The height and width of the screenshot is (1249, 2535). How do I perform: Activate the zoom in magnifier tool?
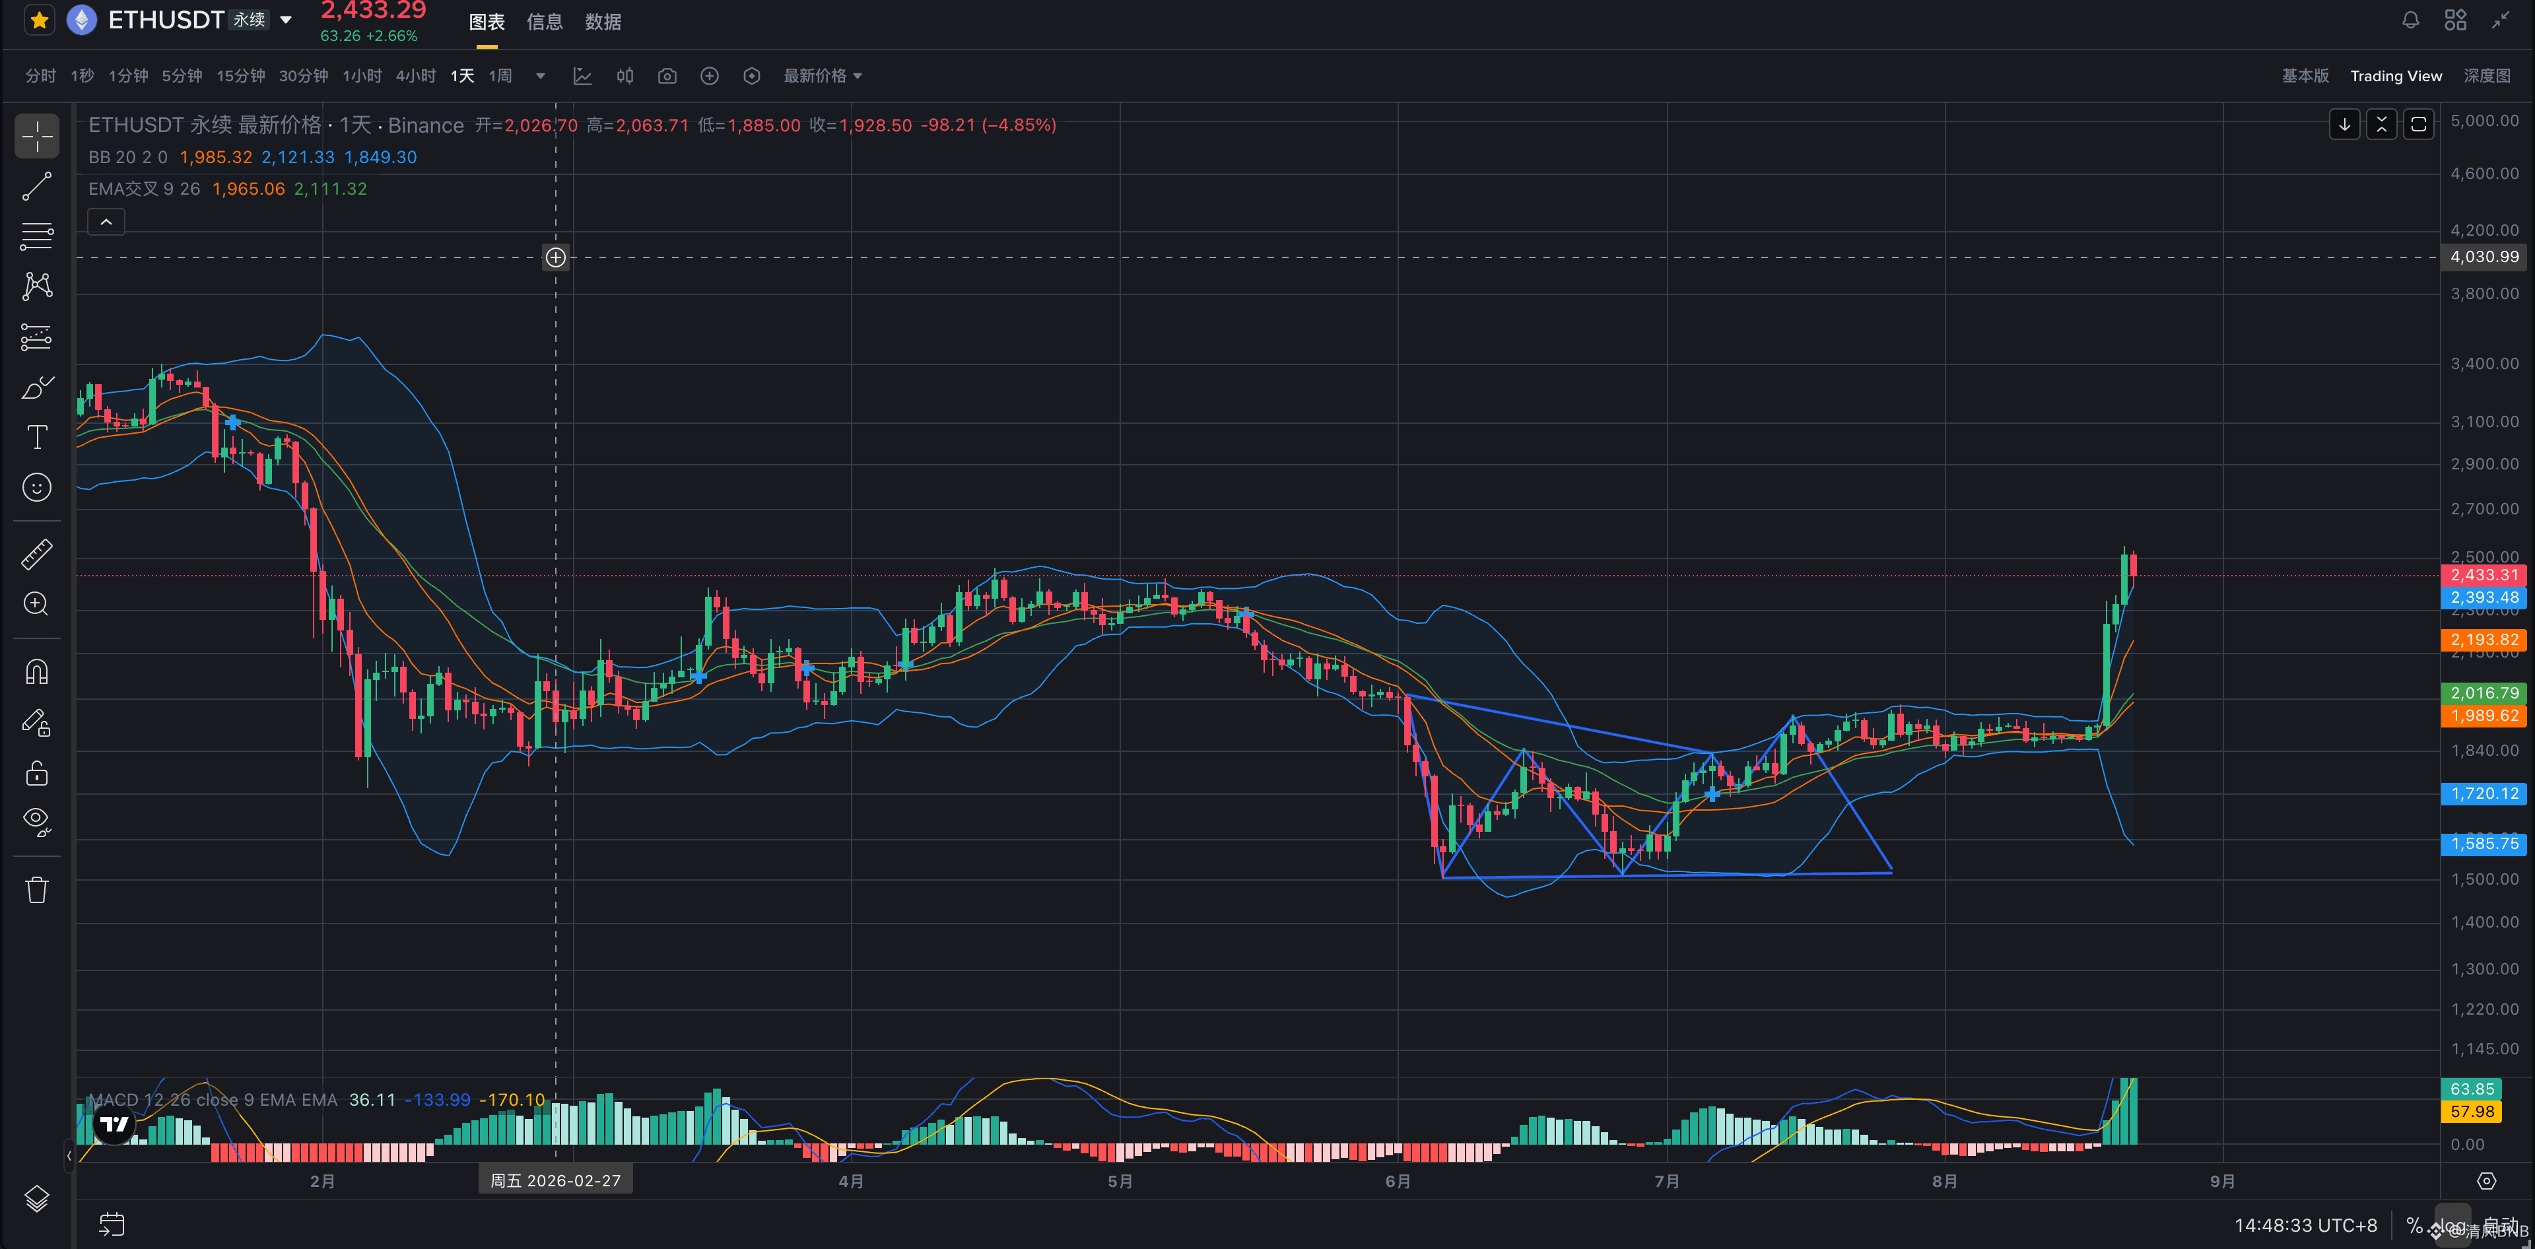[36, 604]
